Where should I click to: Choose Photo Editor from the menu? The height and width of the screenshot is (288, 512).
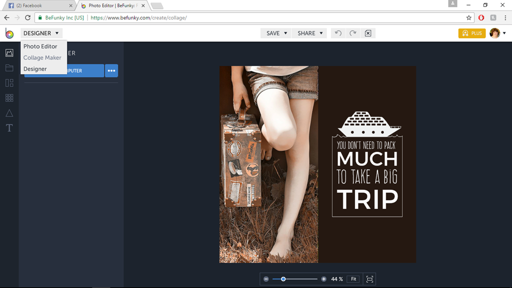(40, 46)
